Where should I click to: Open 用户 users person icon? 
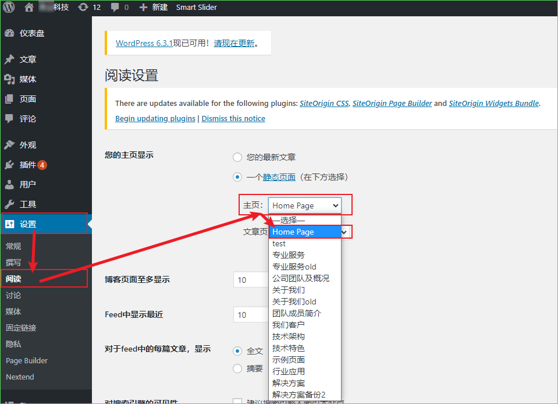pos(10,185)
